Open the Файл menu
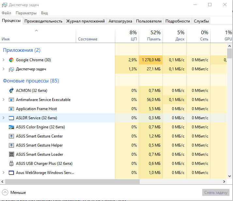This screenshot has width=233, height=201. [x=7, y=13]
